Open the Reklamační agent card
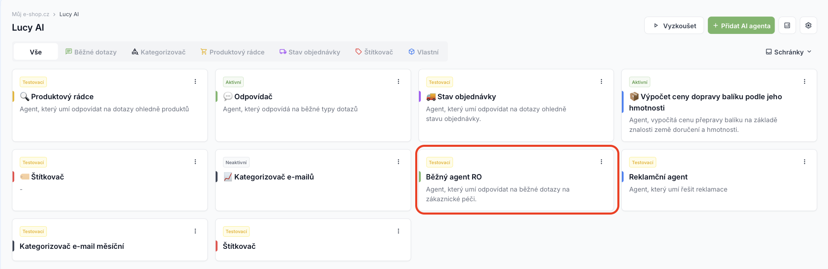 (719, 180)
